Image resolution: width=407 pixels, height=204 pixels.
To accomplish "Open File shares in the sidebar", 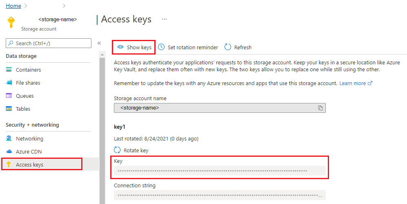I will click(28, 83).
